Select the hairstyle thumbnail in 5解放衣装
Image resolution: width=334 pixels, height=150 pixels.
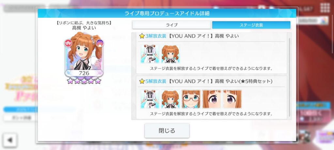170,99
